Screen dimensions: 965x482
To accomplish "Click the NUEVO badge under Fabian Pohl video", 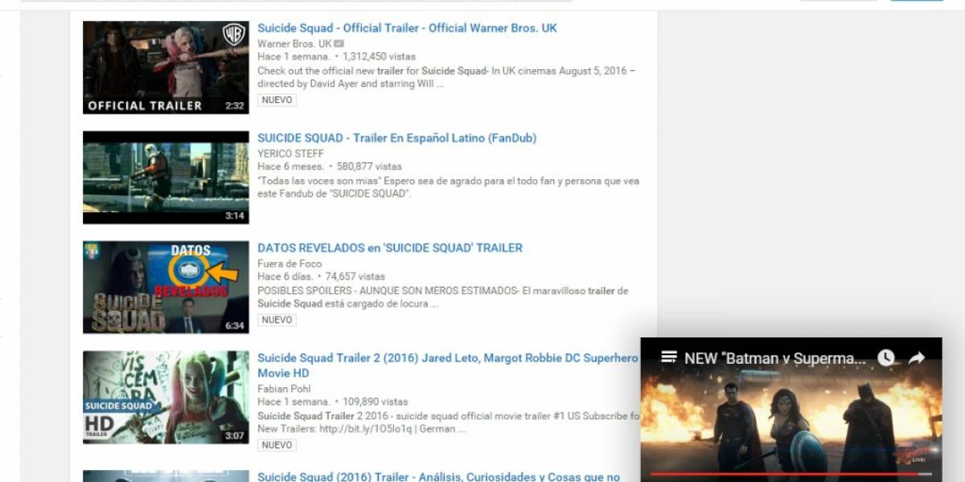I will 277,445.
